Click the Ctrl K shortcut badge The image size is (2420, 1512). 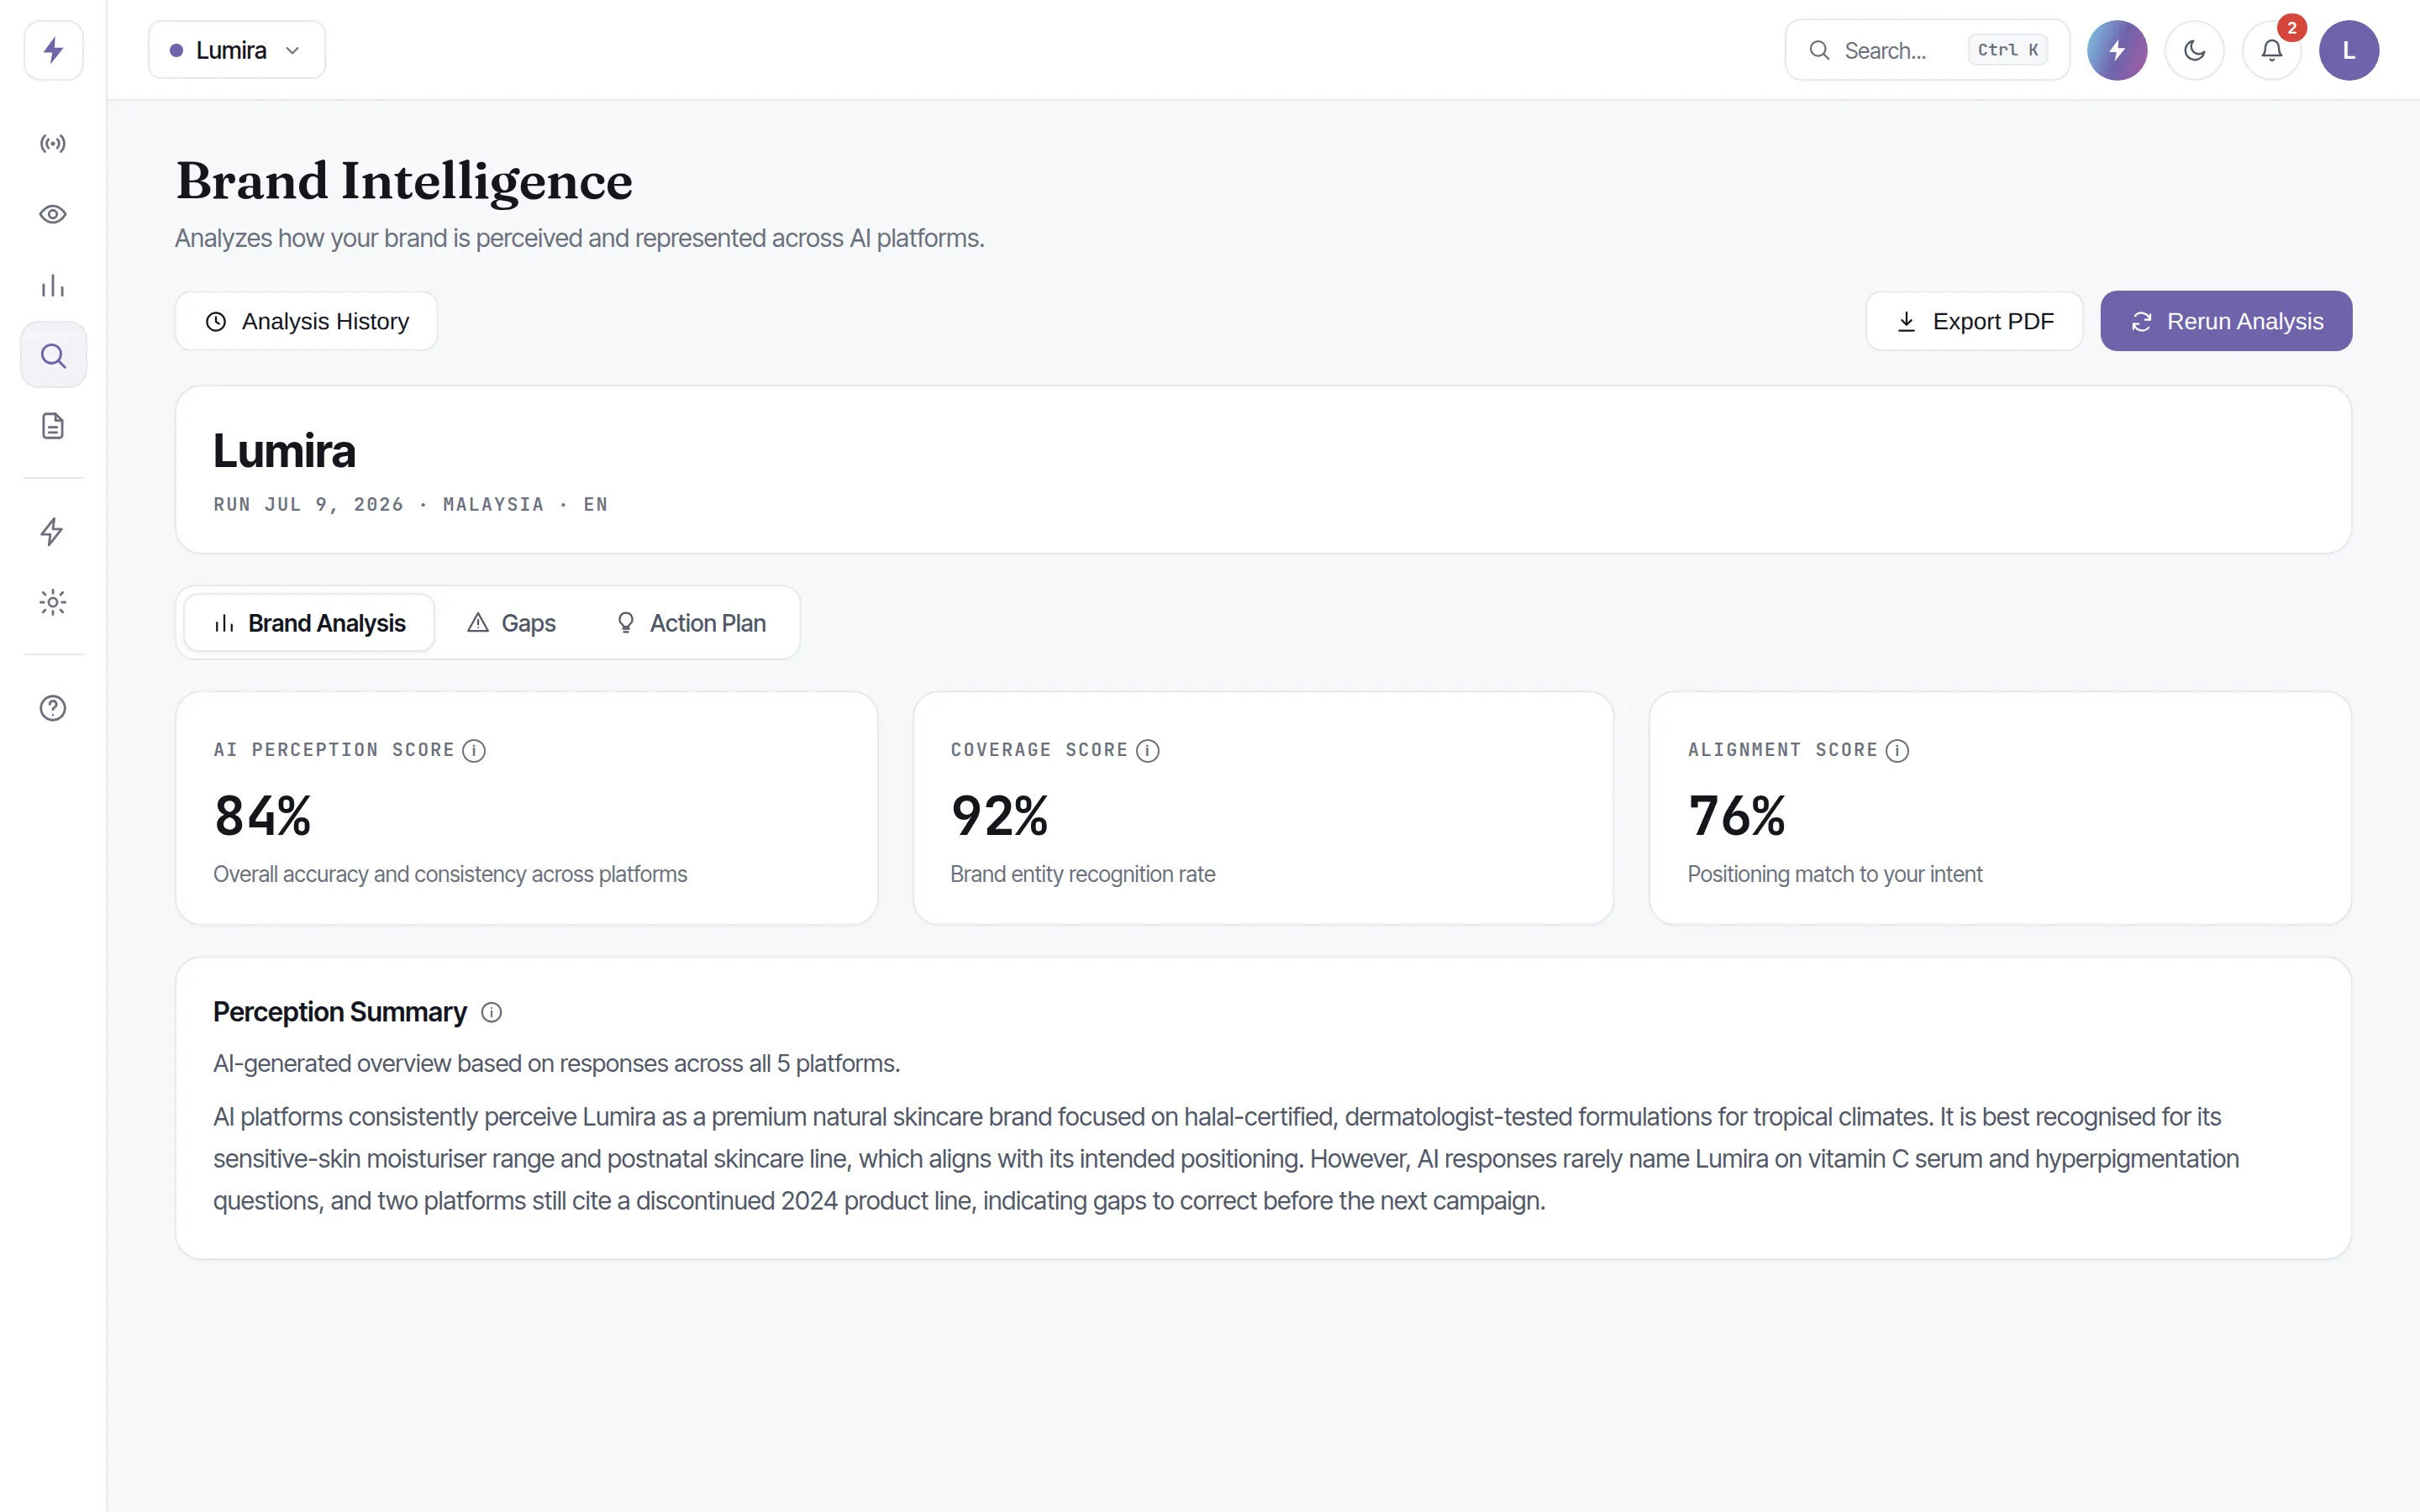pos(2008,50)
